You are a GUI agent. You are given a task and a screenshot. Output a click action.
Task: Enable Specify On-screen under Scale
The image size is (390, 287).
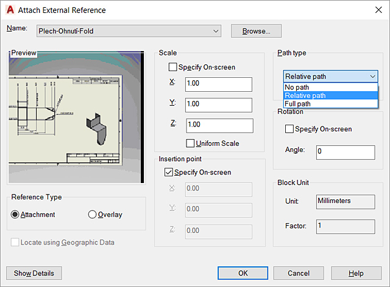click(172, 67)
